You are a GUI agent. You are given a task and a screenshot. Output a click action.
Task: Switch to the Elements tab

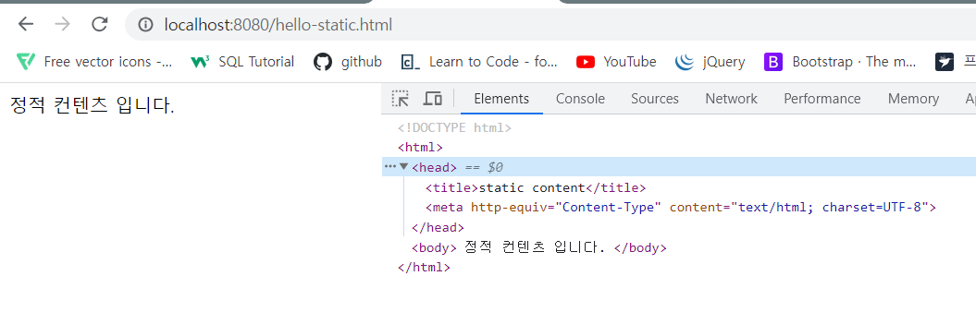(x=501, y=99)
